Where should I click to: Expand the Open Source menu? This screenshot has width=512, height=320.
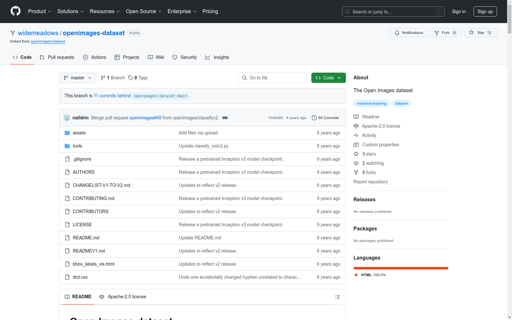[x=144, y=12]
